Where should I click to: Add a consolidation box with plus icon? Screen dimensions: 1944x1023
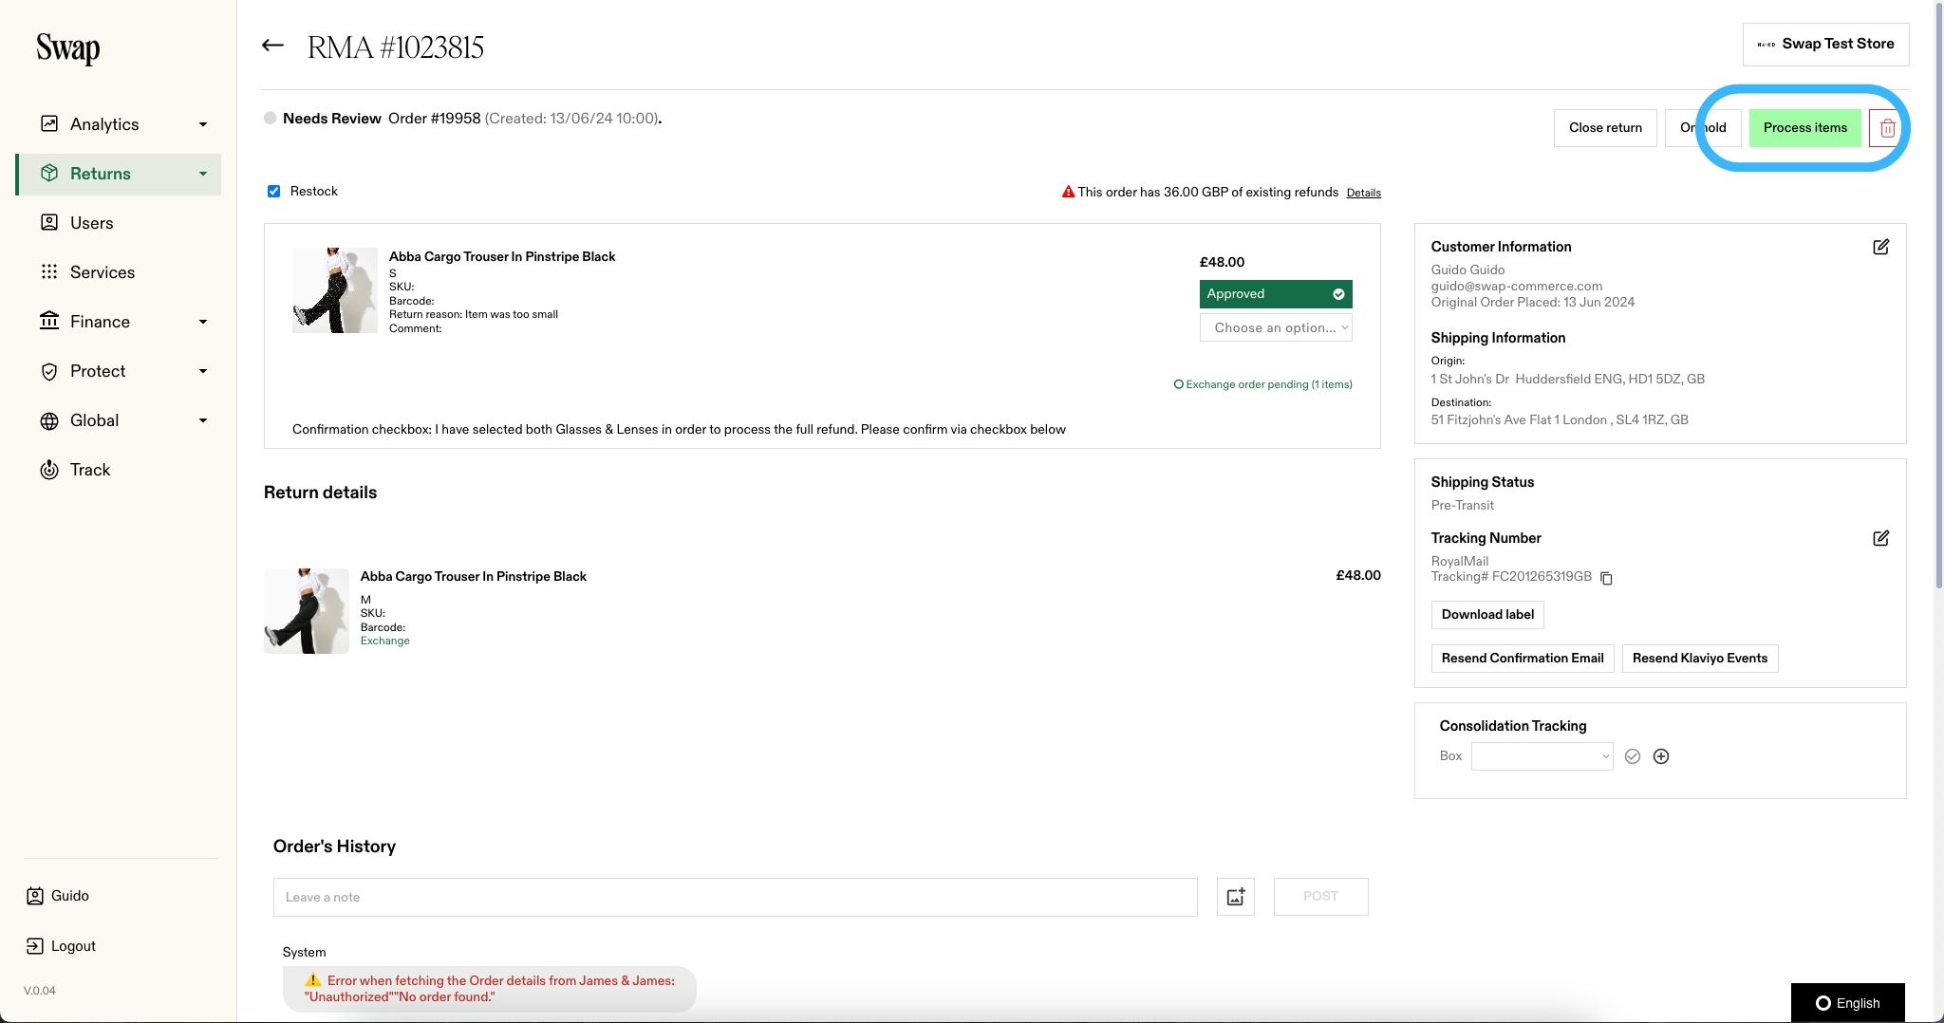[x=1661, y=756]
